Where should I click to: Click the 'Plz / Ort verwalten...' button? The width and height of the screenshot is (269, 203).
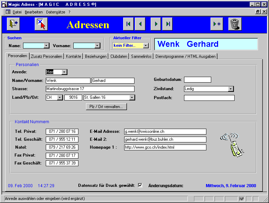pyautogui.click(x=106, y=107)
